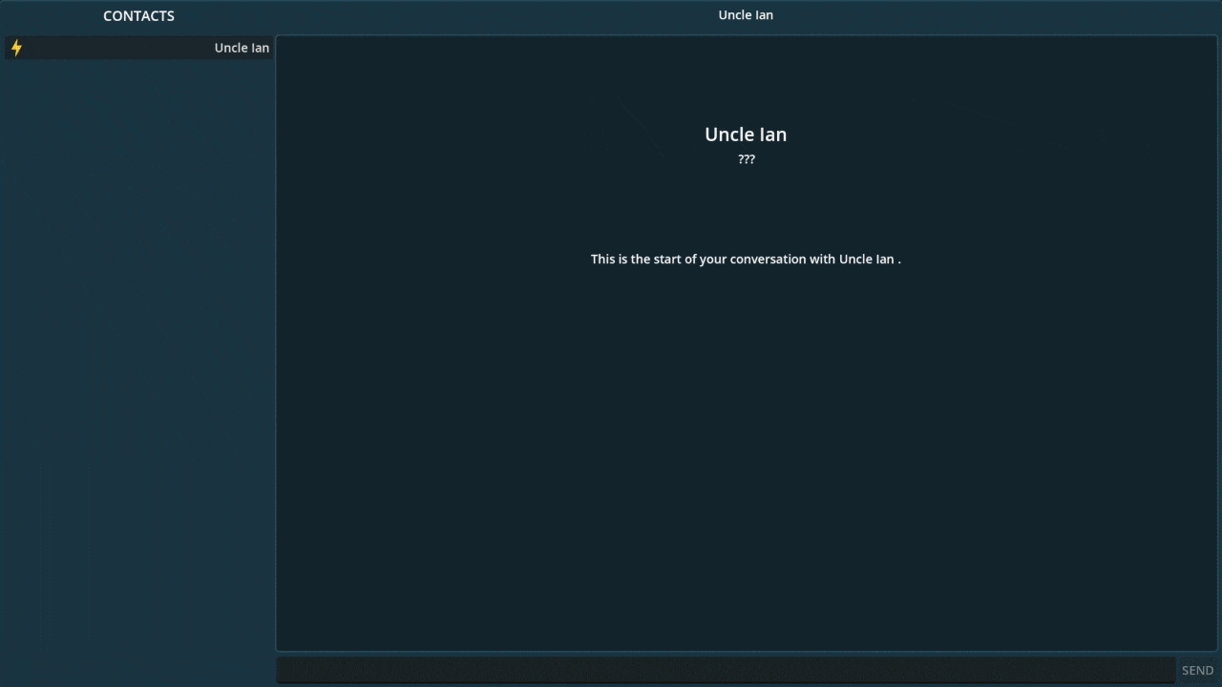Click empty chat area above profile heading
The height and width of the screenshot is (687, 1222).
(745, 76)
